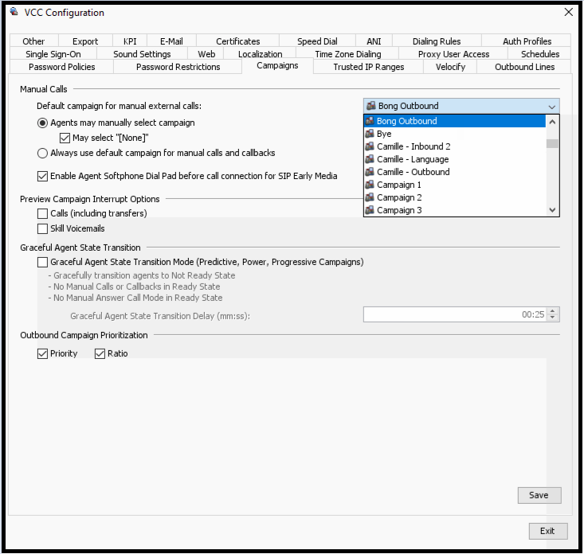Uncheck the Ratio checkbox
Viewport: 584px width, 554px height.
[x=100, y=353]
